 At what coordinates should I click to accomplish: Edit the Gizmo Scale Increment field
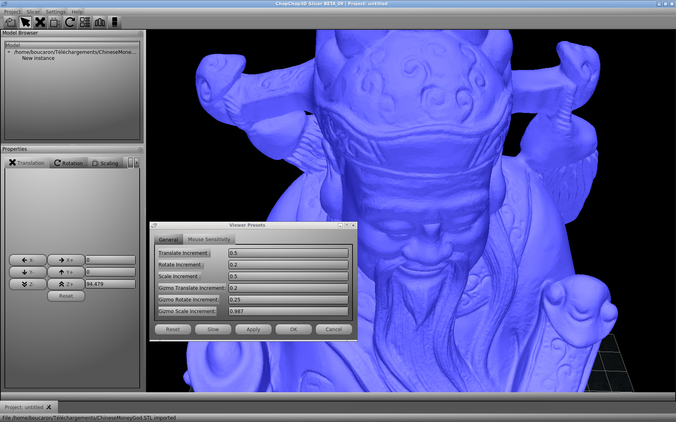pos(289,311)
